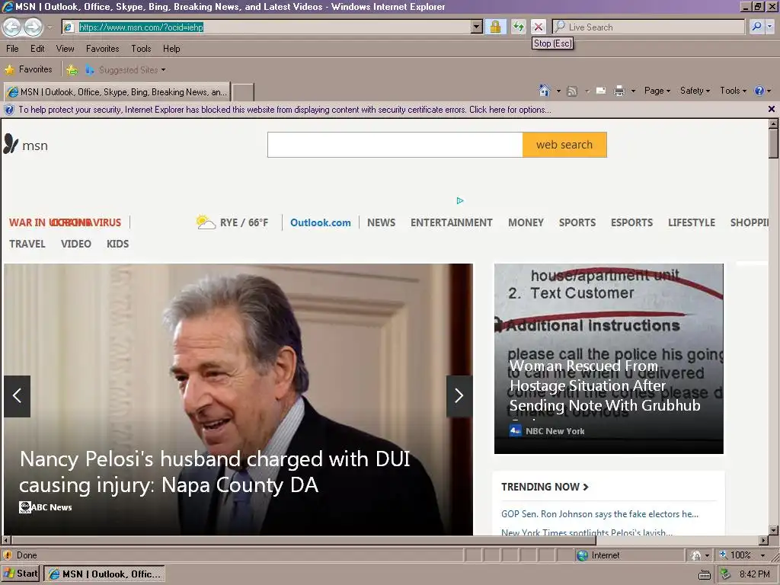Open the Tools command bar dropdown
Image resolution: width=780 pixels, height=585 pixels.
734,91
